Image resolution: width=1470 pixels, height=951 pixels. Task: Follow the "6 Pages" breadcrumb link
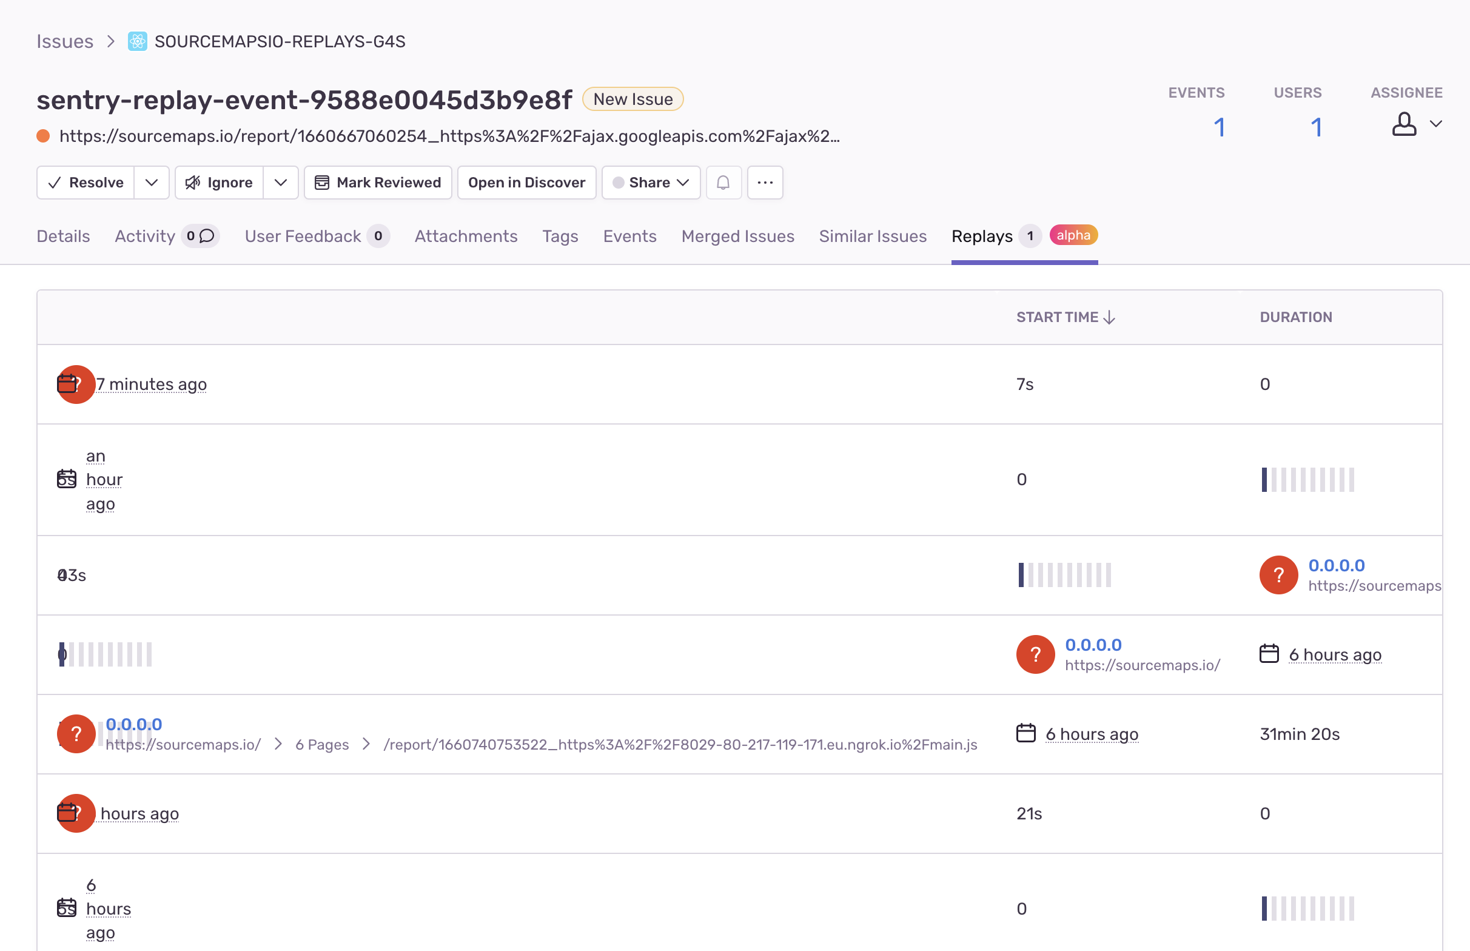pos(321,744)
